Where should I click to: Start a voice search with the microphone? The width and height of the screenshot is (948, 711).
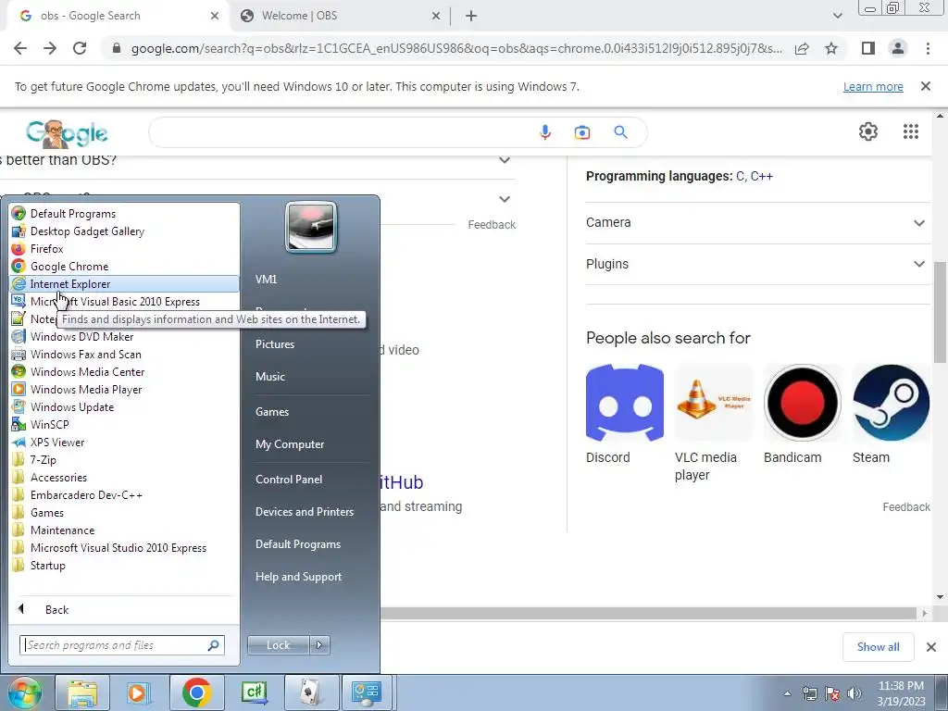click(x=544, y=131)
